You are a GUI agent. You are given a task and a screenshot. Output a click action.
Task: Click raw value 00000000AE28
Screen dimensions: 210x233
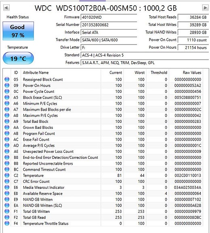tap(188, 205)
